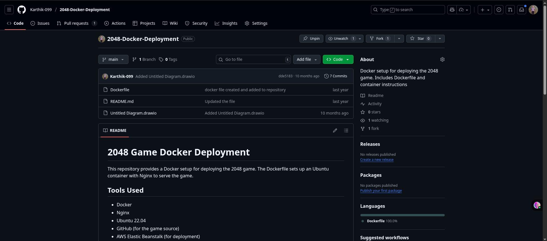Open the README.md file
This screenshot has width=547, height=241.
point(122,101)
